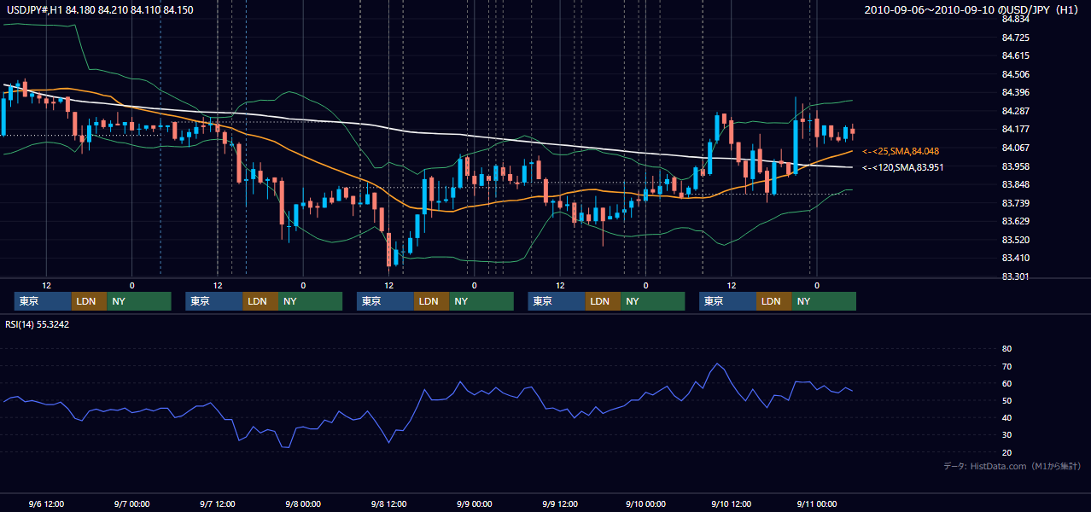The image size is (1091, 512).
Task: Click price axis label 83.301
Action: (x=1016, y=276)
